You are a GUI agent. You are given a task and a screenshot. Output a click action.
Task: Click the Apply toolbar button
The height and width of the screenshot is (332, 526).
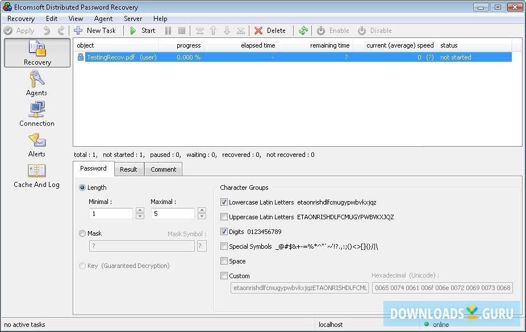19,31
